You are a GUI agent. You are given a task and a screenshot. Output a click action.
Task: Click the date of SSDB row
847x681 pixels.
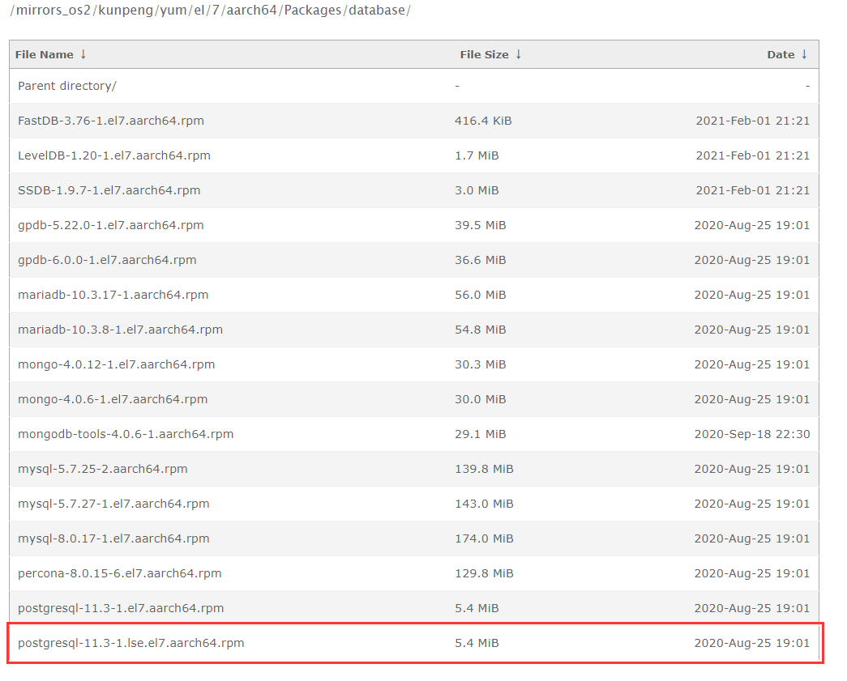coord(753,190)
